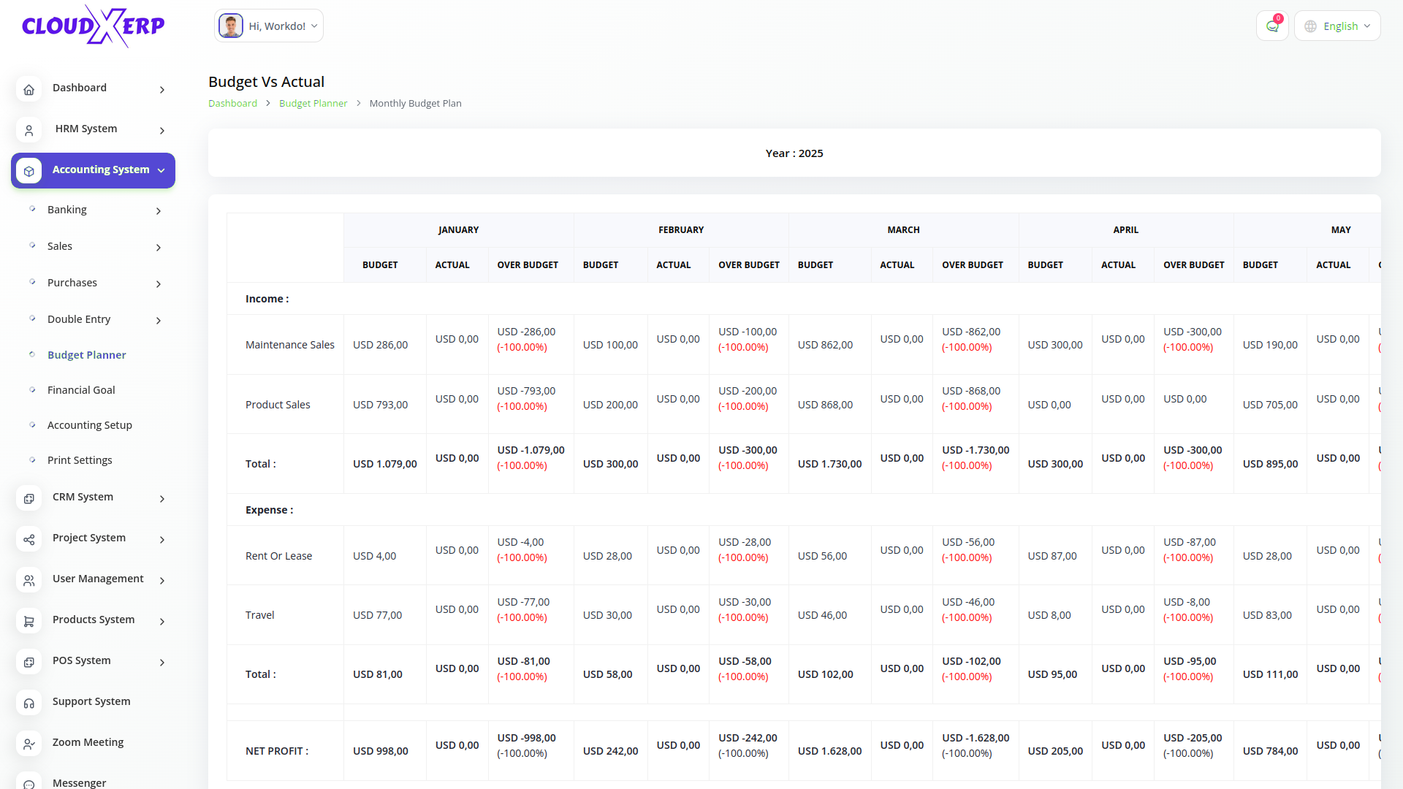Expand the Banking submenu
1403x789 pixels.
159,211
